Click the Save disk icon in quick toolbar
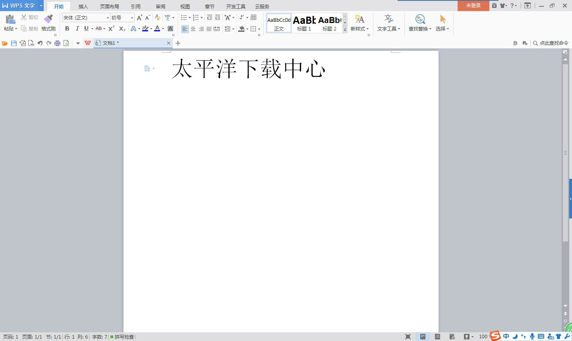This screenshot has height=341, width=572. [x=14, y=43]
